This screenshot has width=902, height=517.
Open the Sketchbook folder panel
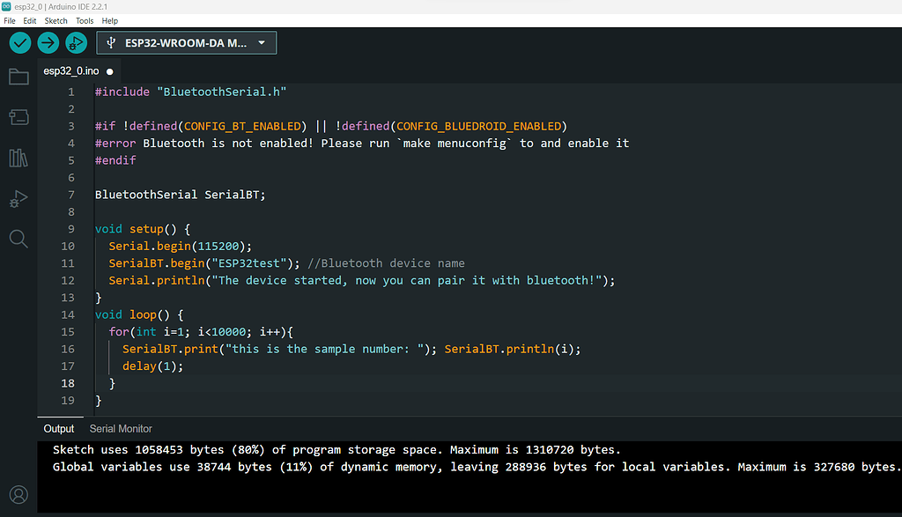tap(18, 77)
